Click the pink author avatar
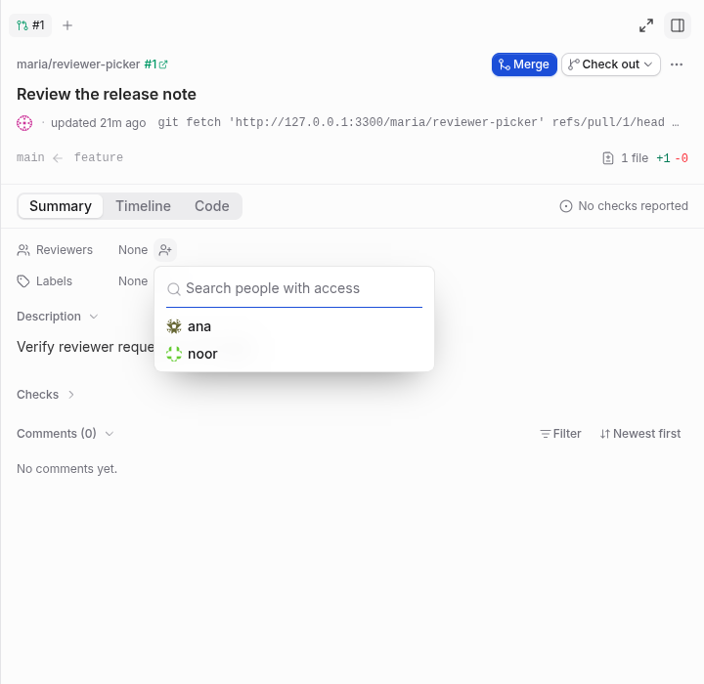 24,122
